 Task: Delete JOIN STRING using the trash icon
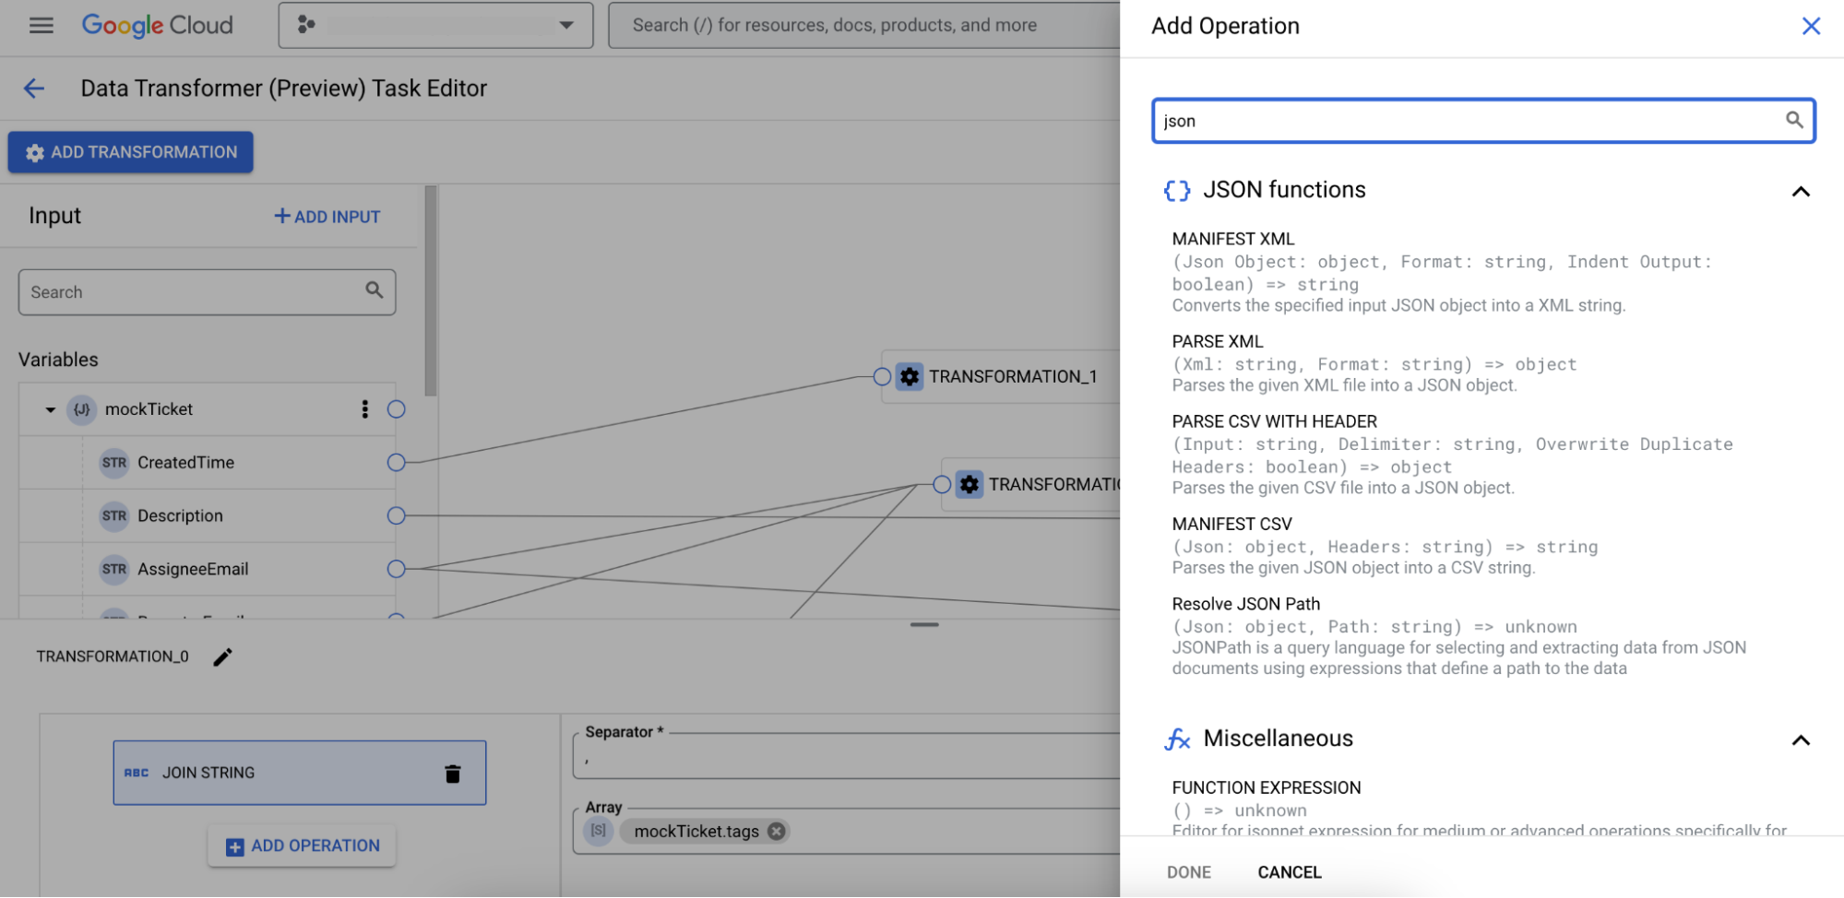452,773
